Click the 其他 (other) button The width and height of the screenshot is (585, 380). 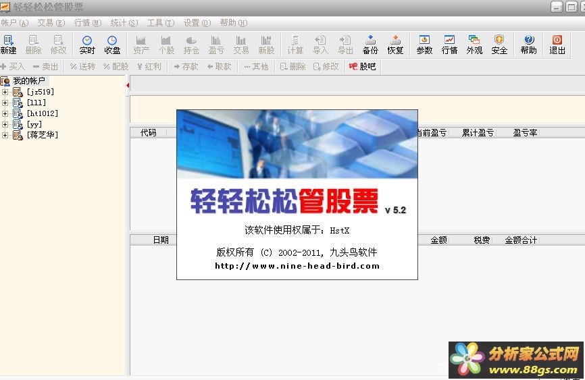[256, 66]
